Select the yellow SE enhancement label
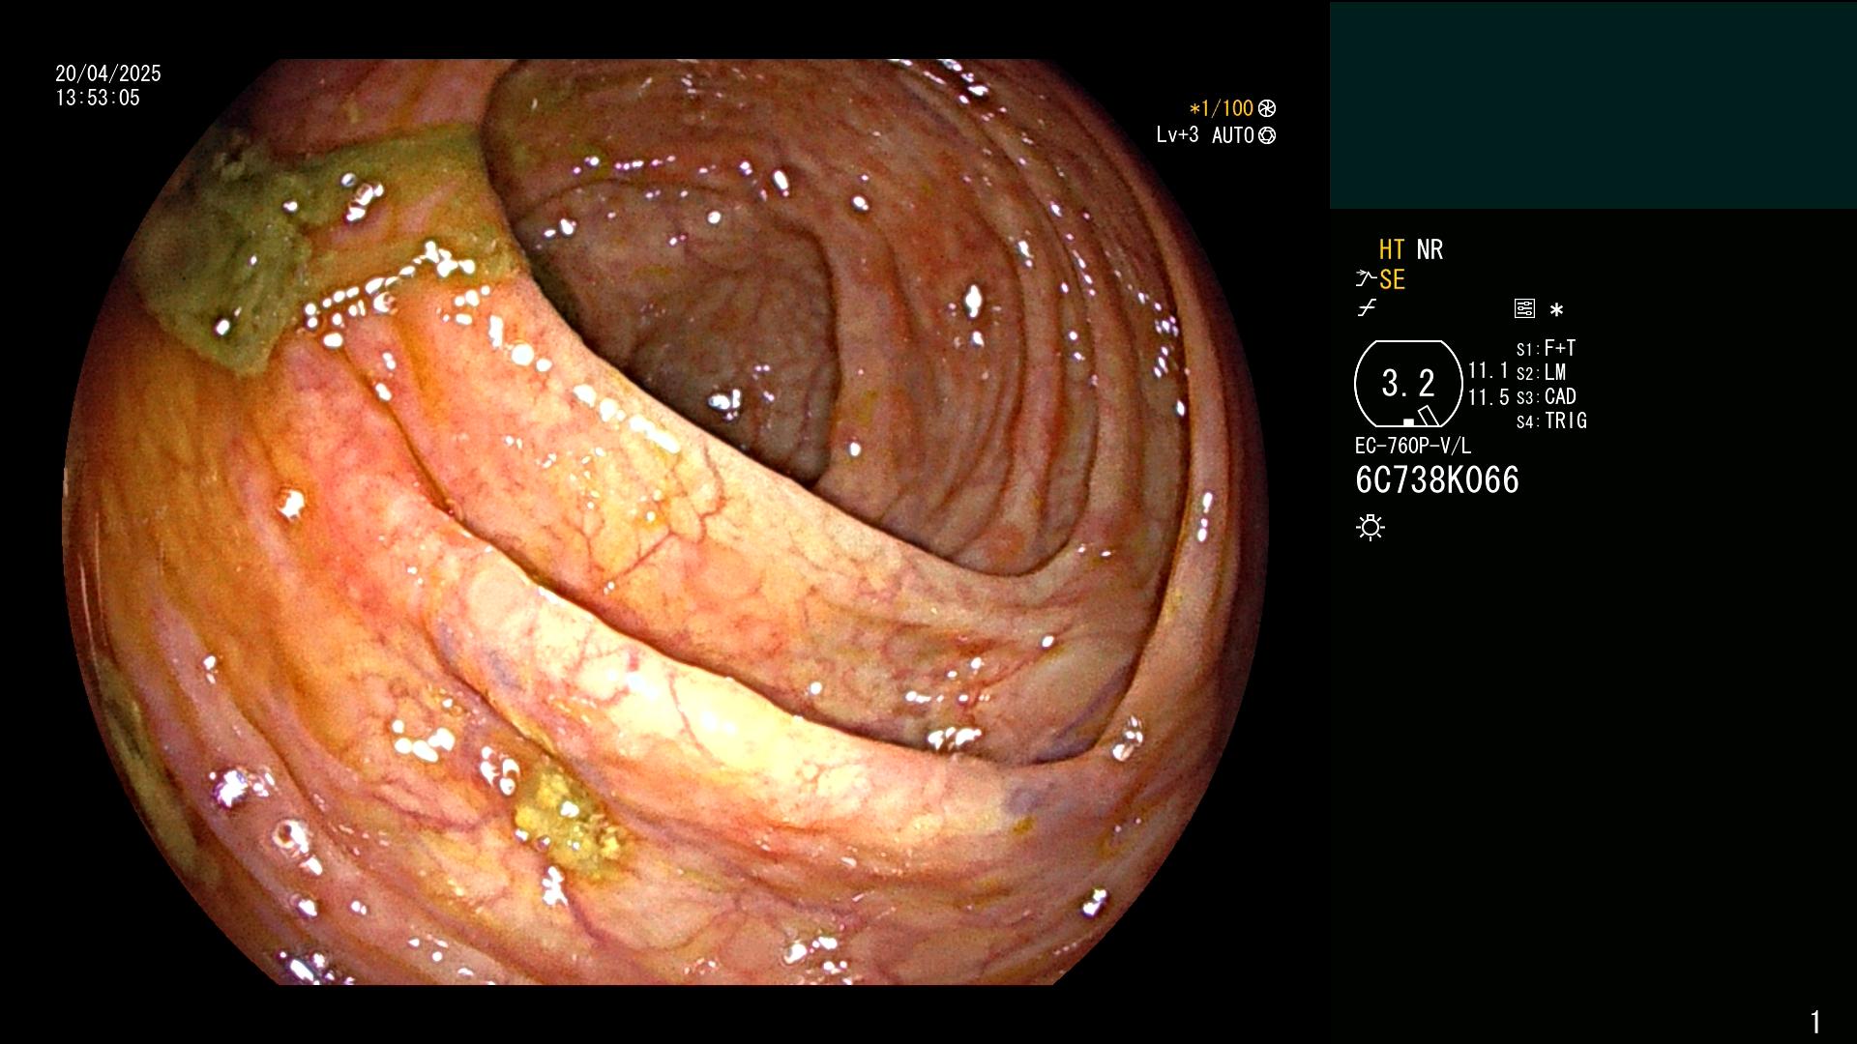 1392,279
